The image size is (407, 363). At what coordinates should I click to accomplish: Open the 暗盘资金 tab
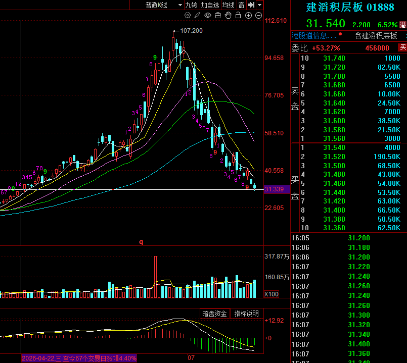pos(214,314)
